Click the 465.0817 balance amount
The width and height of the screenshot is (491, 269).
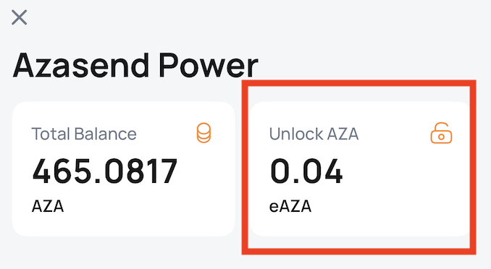tap(105, 171)
